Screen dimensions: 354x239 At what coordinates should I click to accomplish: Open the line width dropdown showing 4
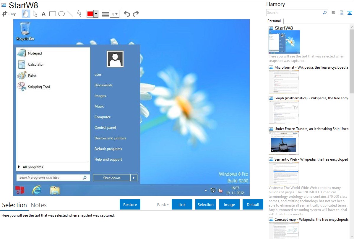pos(114,14)
